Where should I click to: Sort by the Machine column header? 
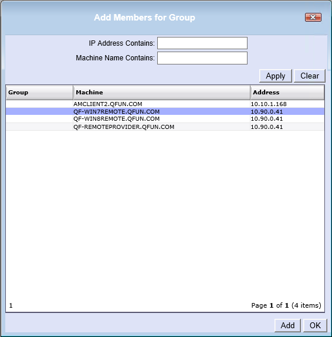tap(161, 93)
